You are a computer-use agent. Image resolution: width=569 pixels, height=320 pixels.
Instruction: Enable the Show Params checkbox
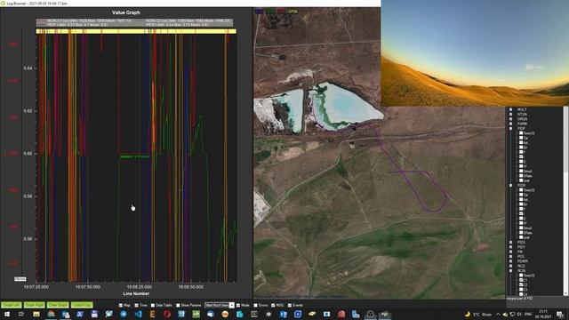click(178, 306)
